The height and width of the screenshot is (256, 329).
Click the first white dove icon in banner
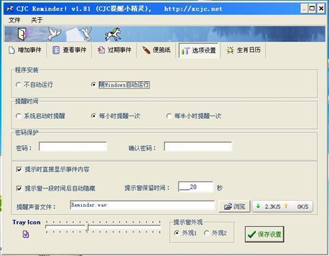pos(55,34)
